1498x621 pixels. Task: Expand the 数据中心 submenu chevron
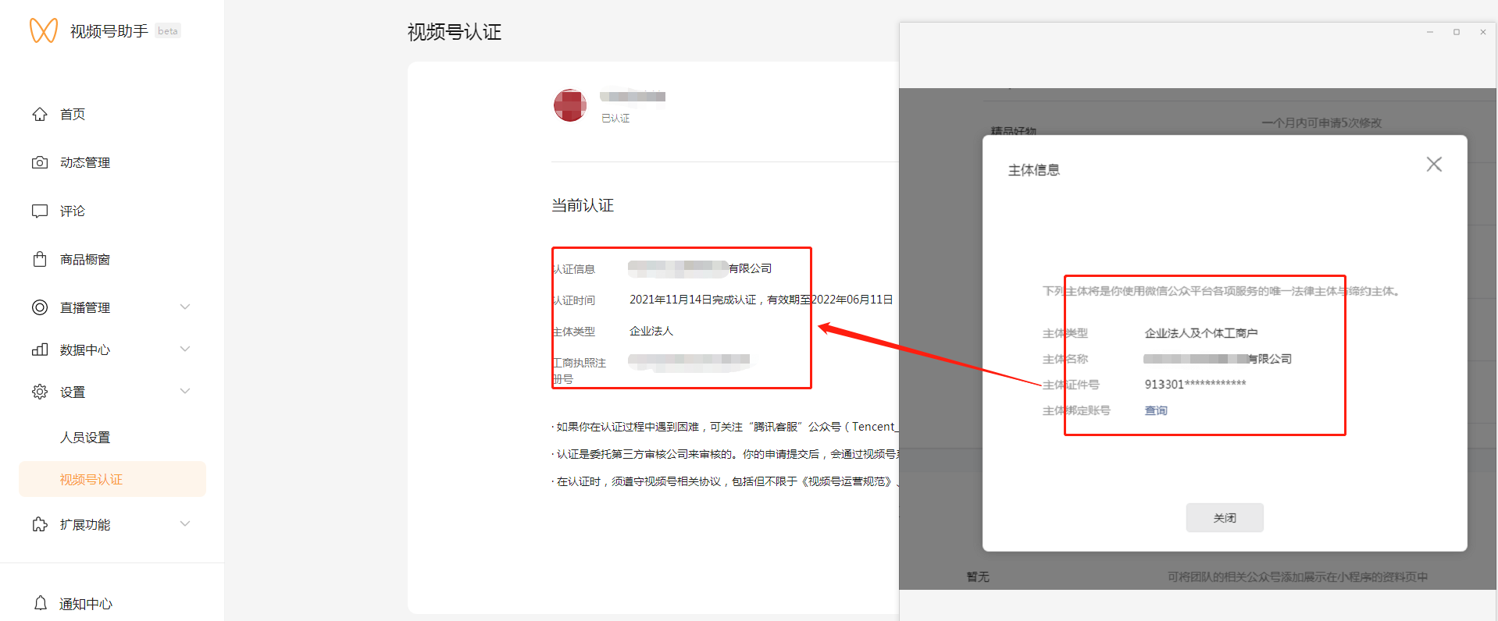coord(185,350)
